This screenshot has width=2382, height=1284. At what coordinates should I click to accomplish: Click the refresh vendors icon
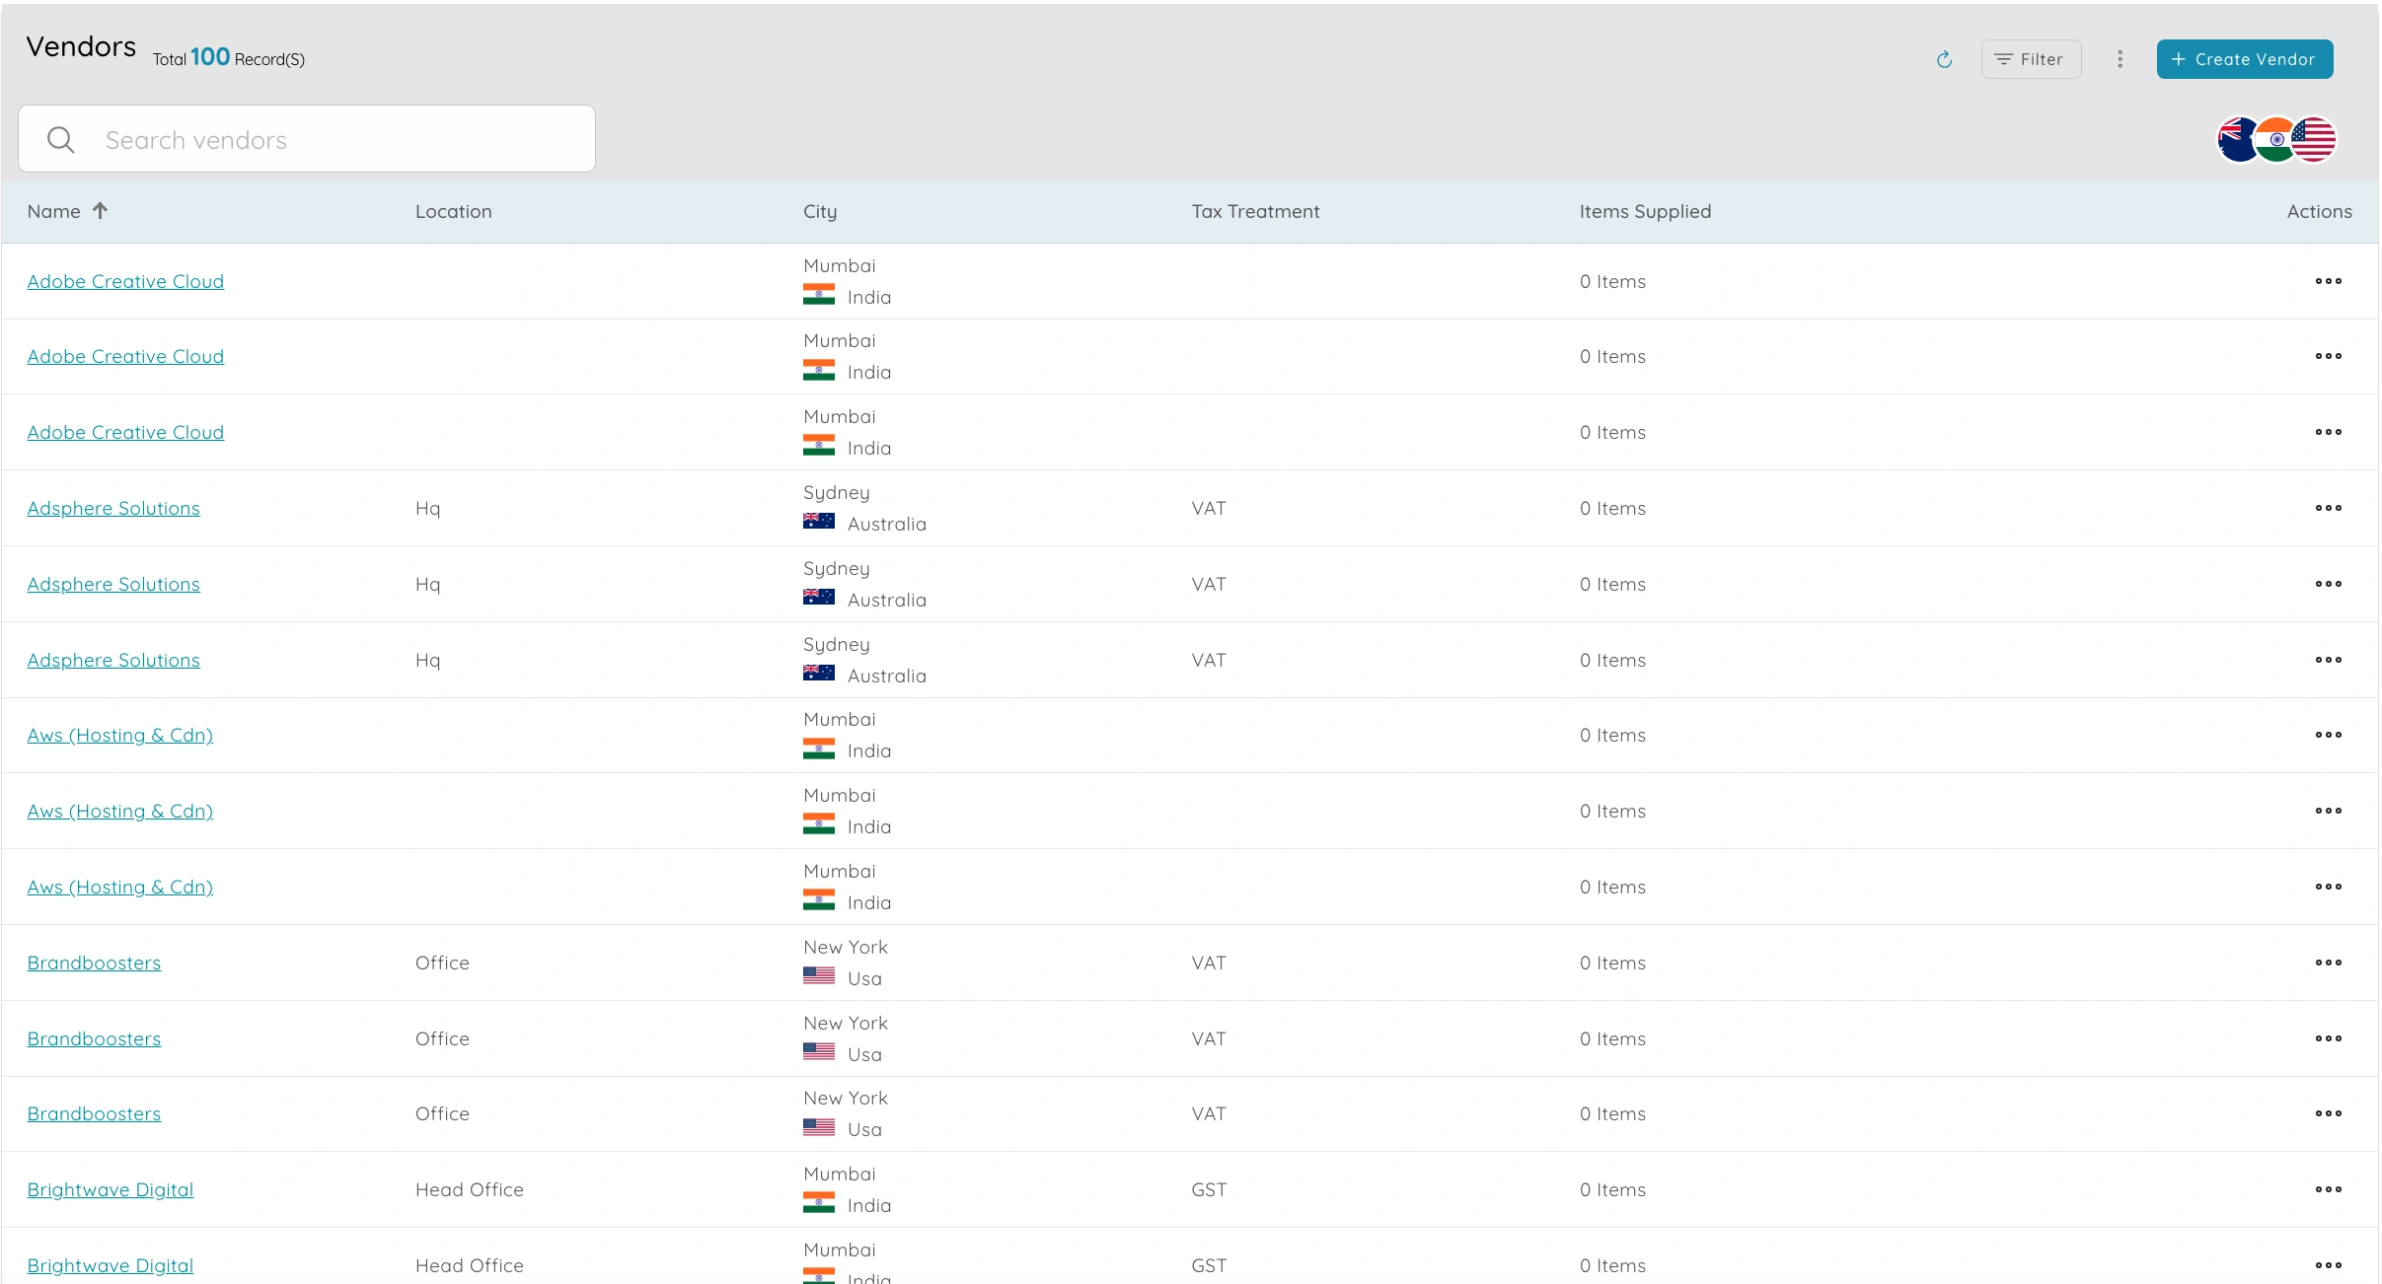pos(1944,59)
